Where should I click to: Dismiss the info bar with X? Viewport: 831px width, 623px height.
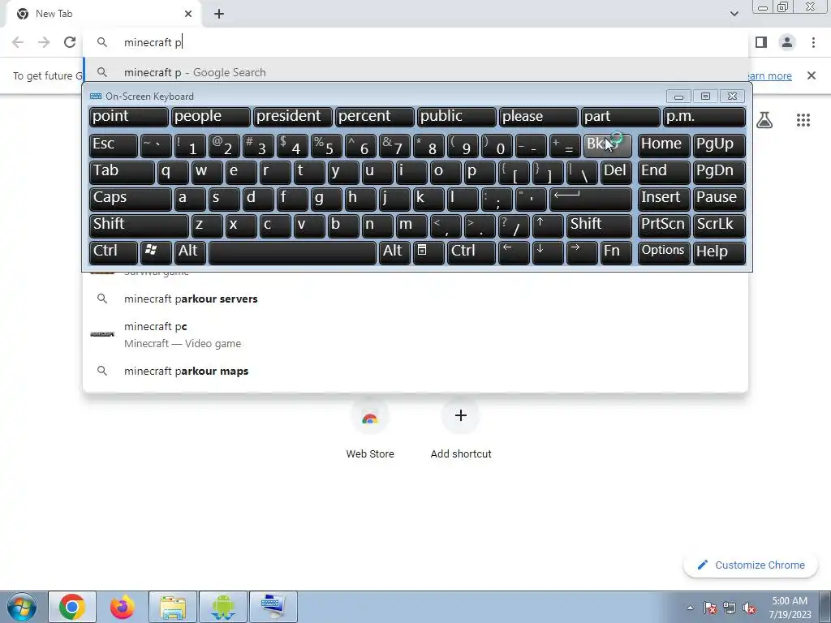[811, 75]
